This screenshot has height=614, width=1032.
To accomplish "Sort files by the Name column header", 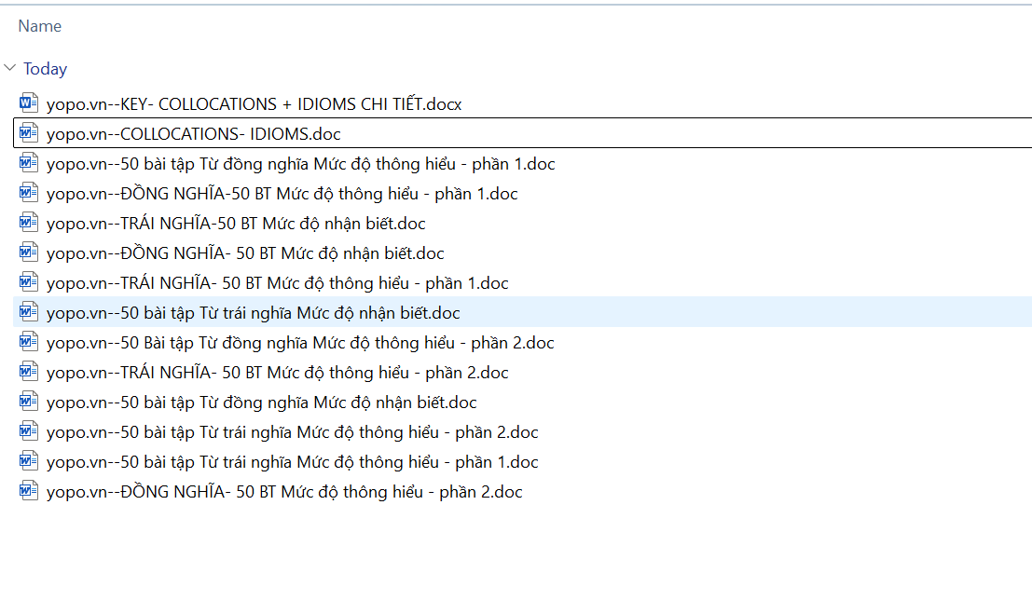I will point(40,26).
